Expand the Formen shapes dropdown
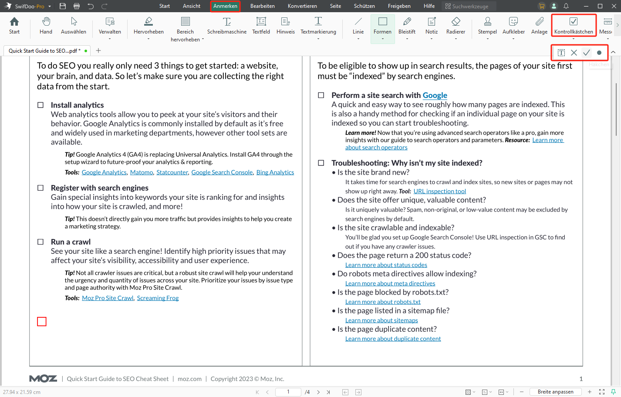The width and height of the screenshot is (621, 397). pyautogui.click(x=383, y=39)
